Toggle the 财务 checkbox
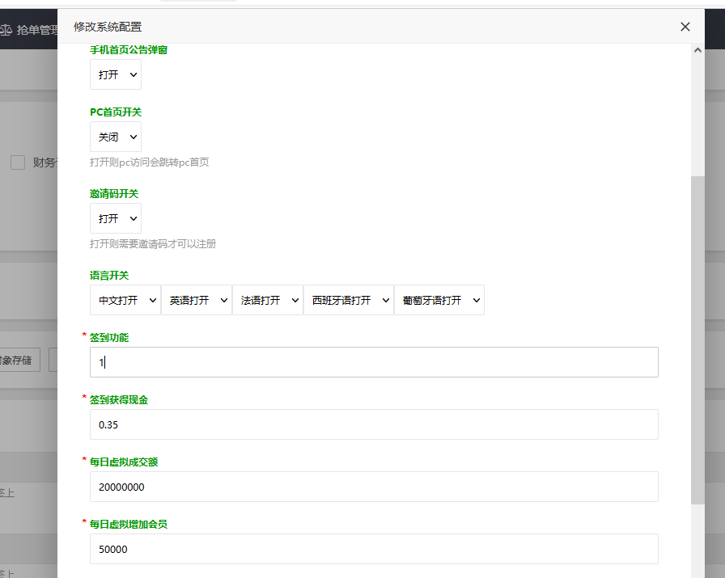 click(18, 162)
